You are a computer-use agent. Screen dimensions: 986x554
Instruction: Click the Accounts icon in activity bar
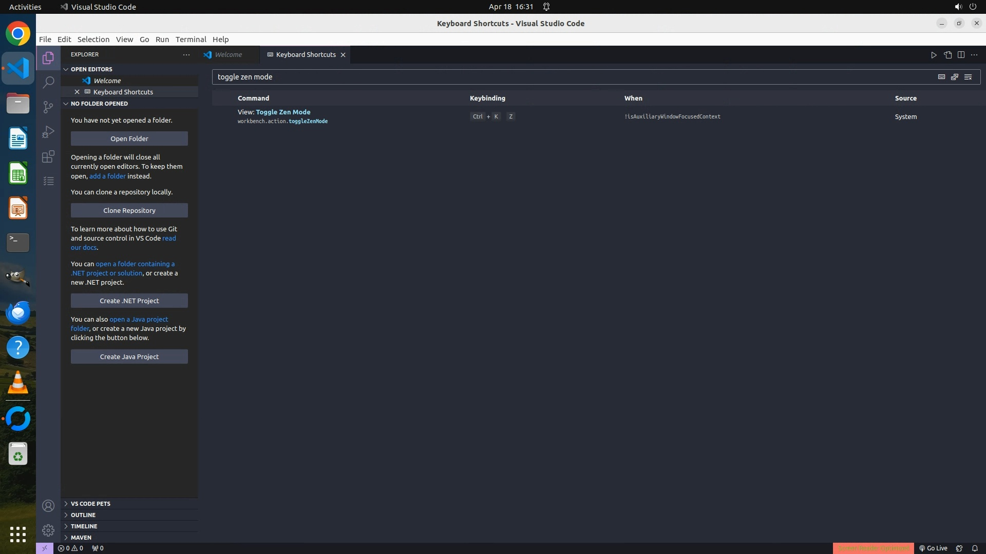pos(48,506)
